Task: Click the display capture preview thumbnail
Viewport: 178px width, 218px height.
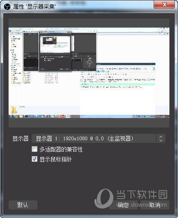Action: tap(89, 73)
